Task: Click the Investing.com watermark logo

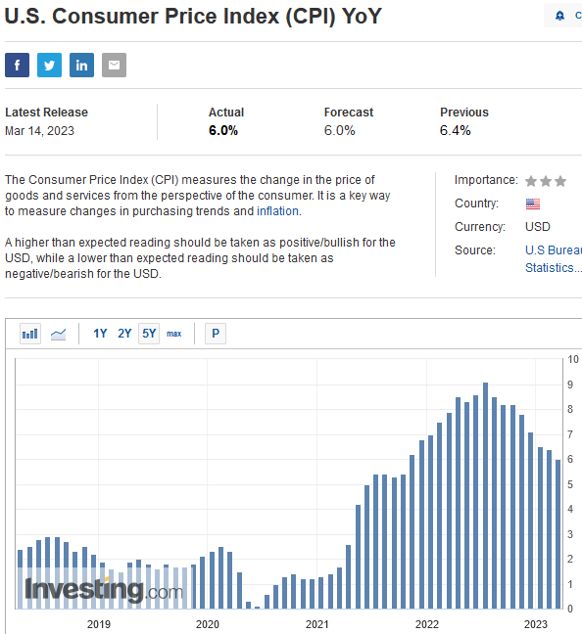Action: [x=104, y=590]
